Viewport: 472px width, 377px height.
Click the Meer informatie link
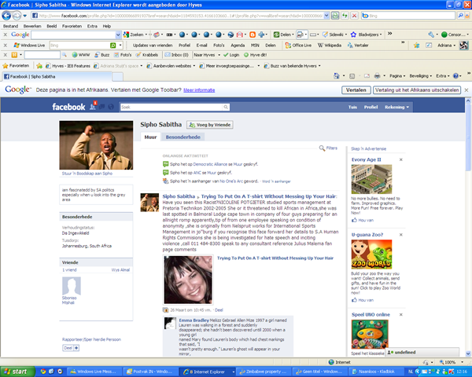199,90
